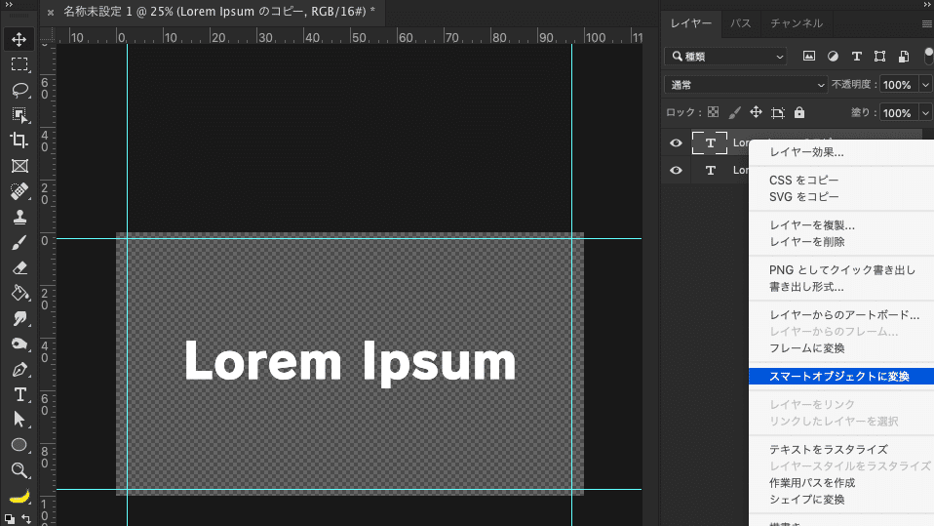Expand the toolbar with double arrows
Viewport: 934px width, 526px height.
click(9, 5)
